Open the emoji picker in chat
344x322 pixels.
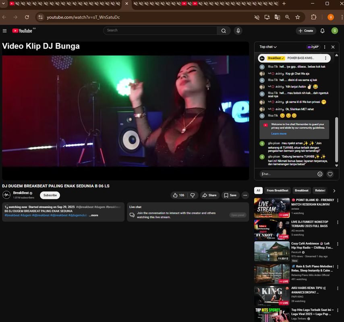(x=320, y=174)
